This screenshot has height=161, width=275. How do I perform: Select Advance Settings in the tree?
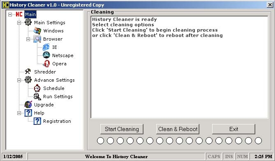pos(54,80)
